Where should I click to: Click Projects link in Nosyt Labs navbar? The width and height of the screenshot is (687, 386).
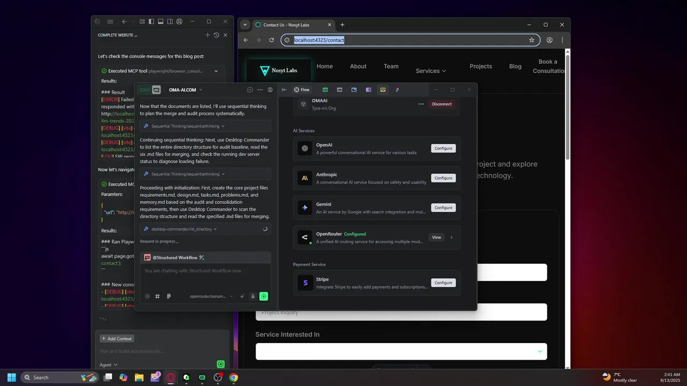[x=481, y=66]
